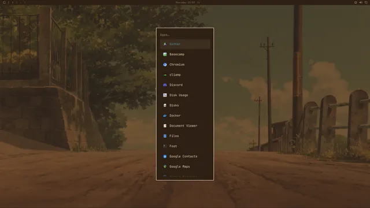Start Discord from the launcher

[185, 85]
